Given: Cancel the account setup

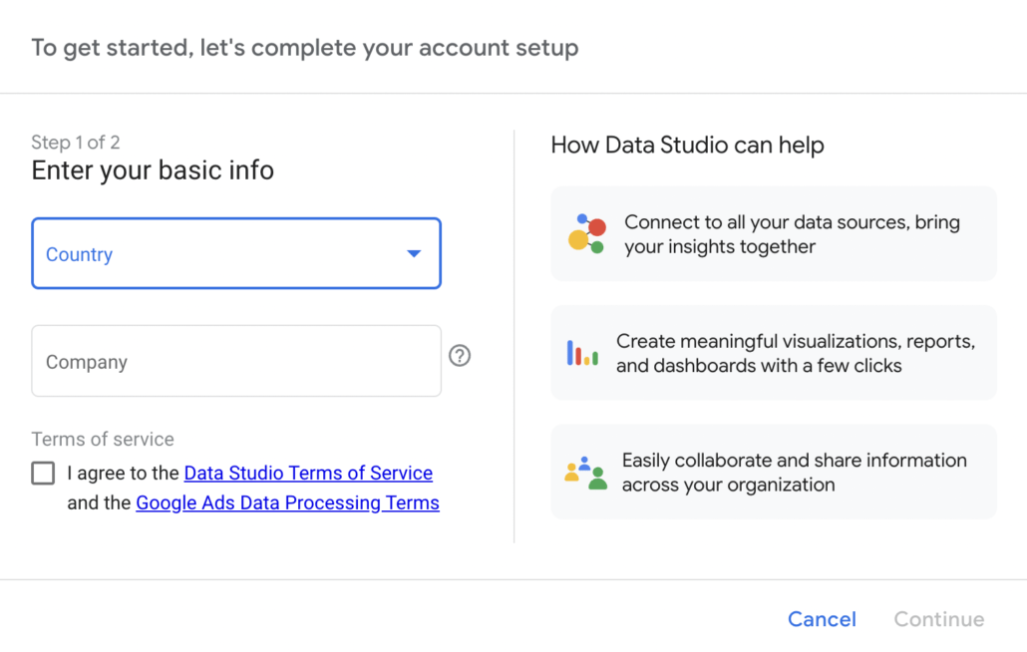Looking at the screenshot, I should coord(822,618).
